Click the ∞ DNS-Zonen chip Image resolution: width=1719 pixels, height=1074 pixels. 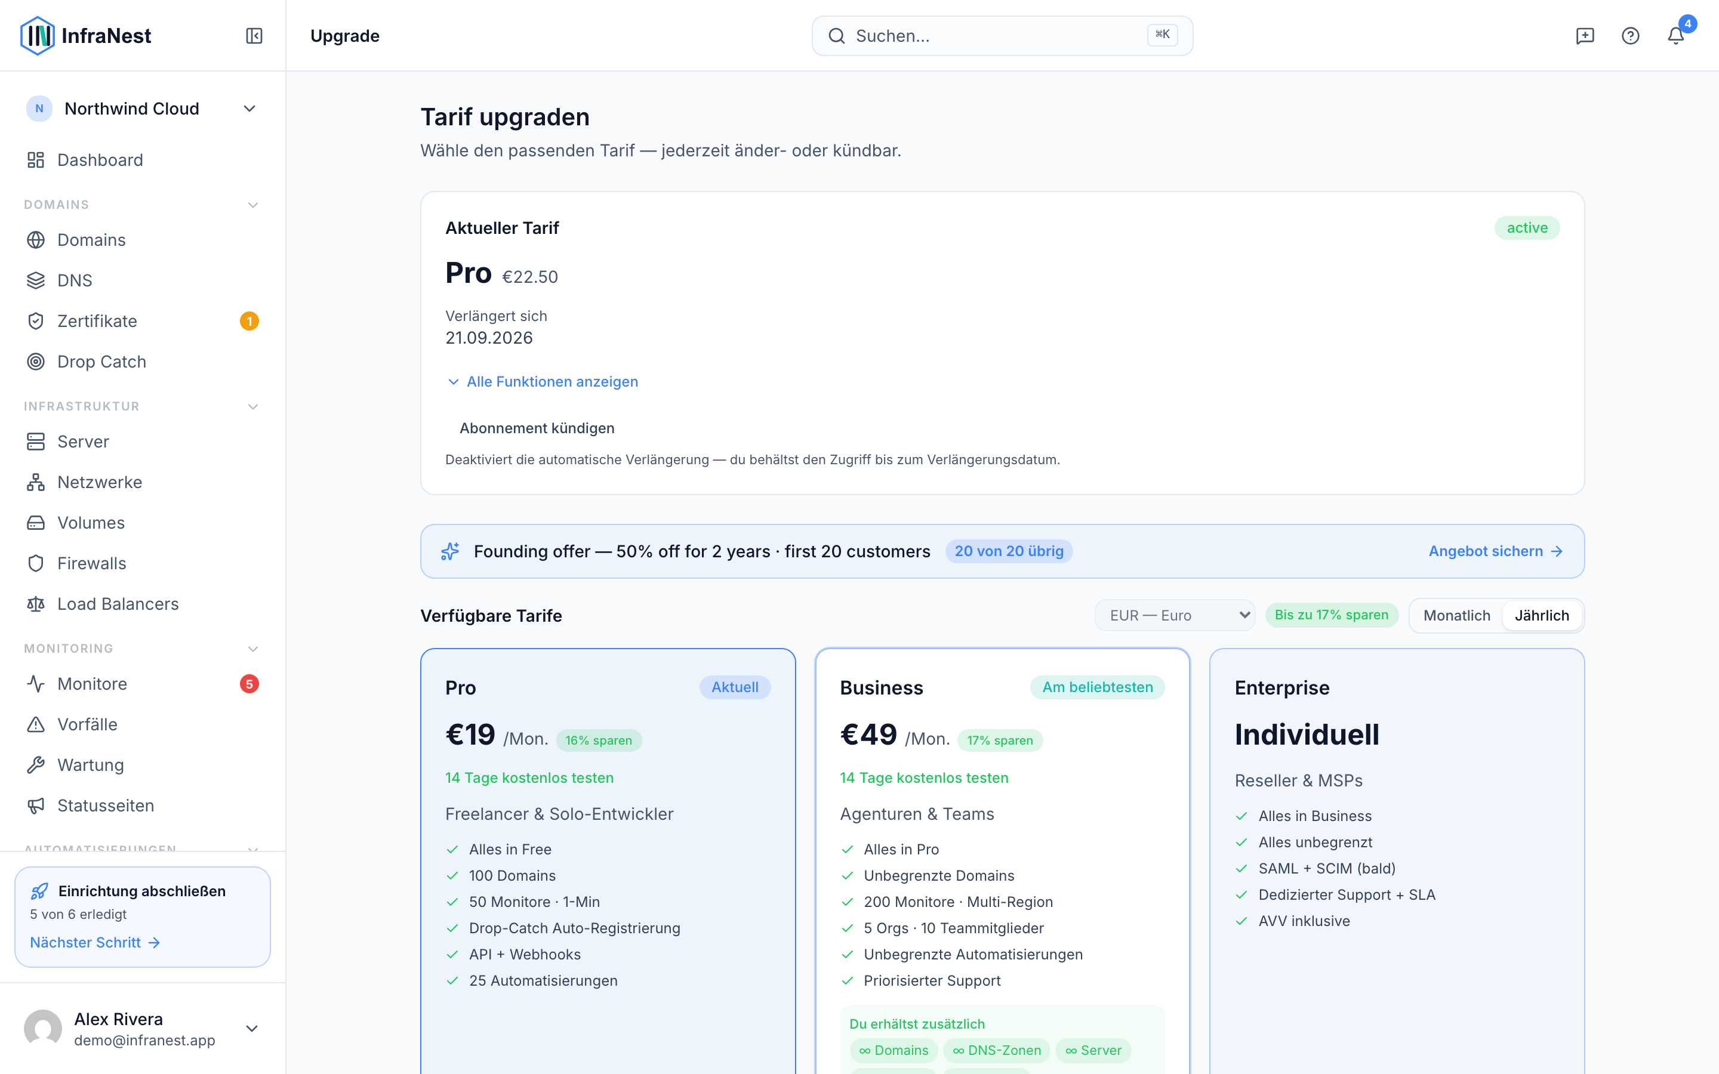(x=997, y=1051)
